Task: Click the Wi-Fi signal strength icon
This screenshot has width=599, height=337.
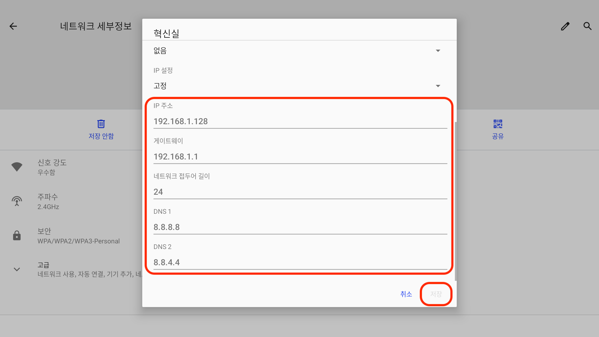Action: (x=17, y=167)
